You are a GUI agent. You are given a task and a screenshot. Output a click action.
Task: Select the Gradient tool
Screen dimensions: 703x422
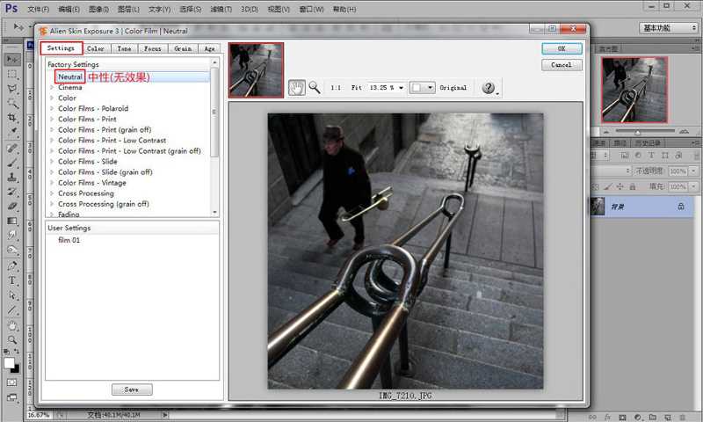[x=12, y=221]
